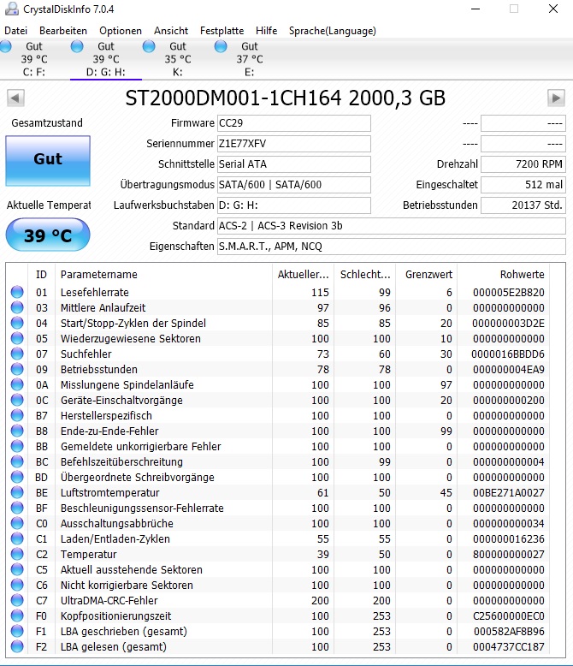Click status icon for Lesefehlerrate row
The height and width of the screenshot is (666, 573).
[x=17, y=292]
